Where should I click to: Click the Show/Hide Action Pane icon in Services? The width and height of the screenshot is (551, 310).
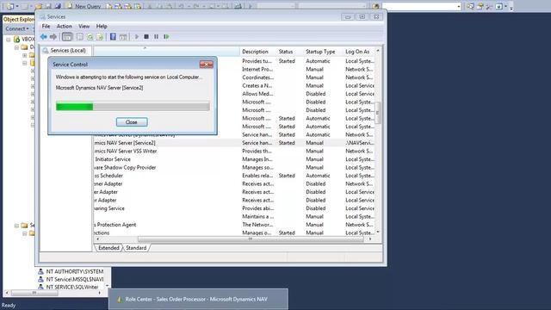pos(122,36)
